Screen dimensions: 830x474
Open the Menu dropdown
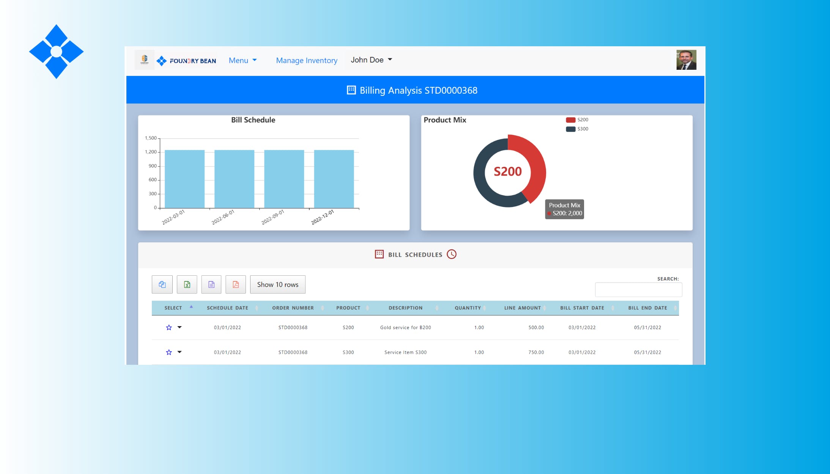[x=243, y=60]
